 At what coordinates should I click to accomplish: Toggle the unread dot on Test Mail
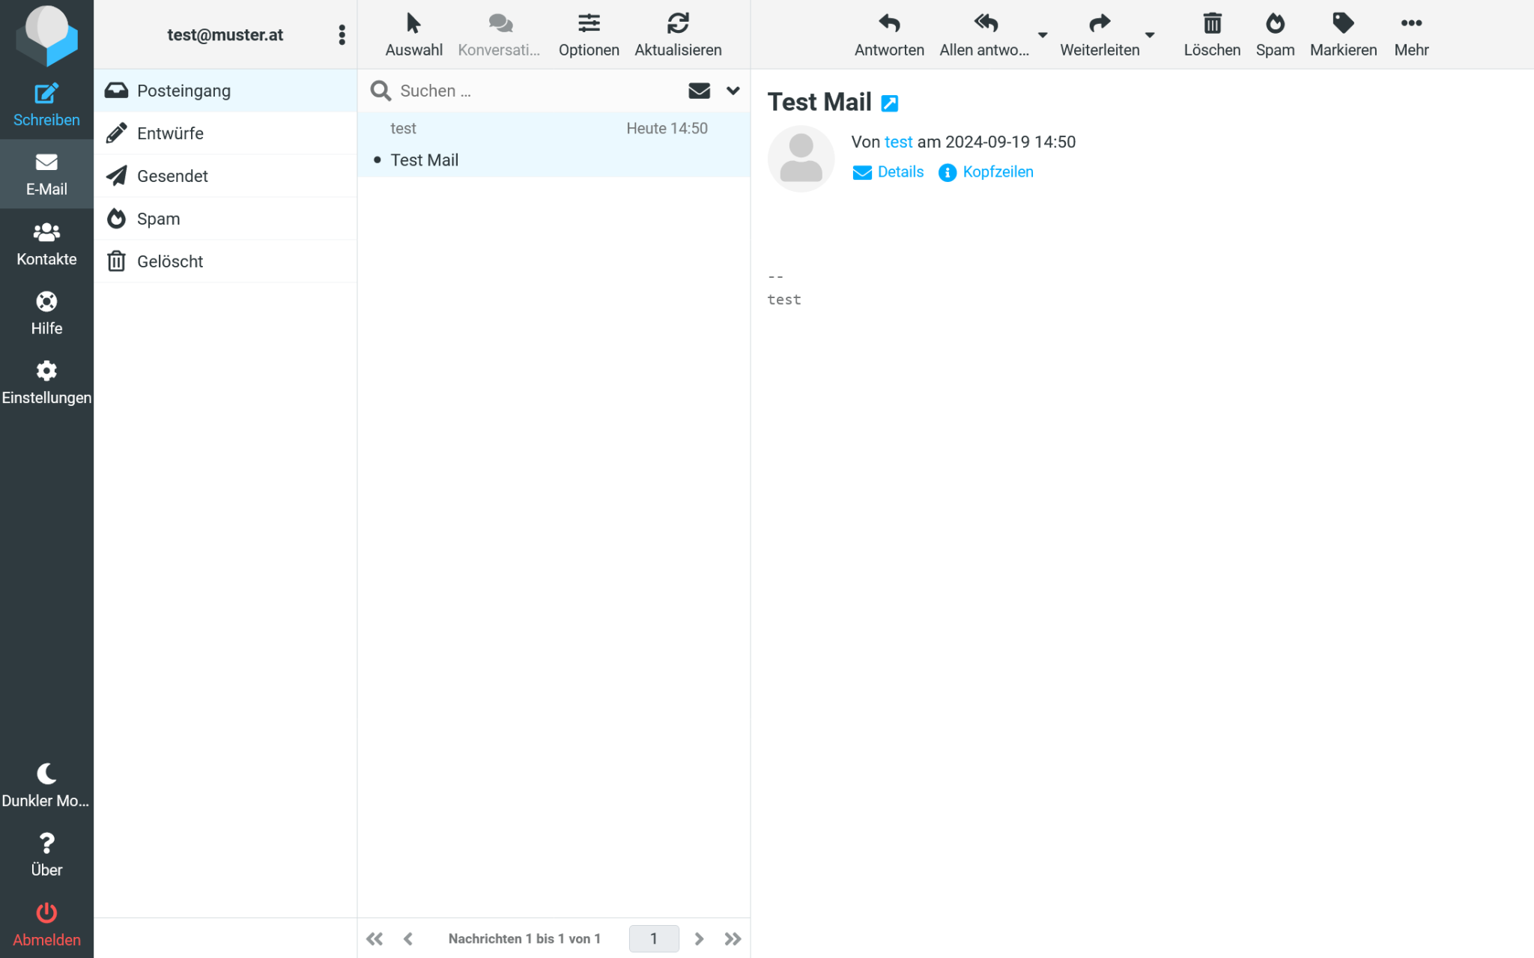(378, 160)
